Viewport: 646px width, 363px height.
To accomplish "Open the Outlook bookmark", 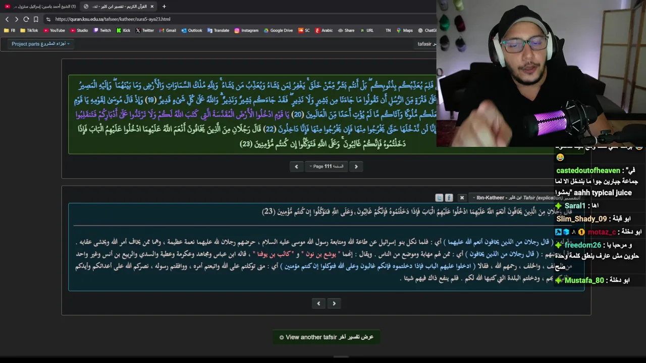I will [191, 30].
